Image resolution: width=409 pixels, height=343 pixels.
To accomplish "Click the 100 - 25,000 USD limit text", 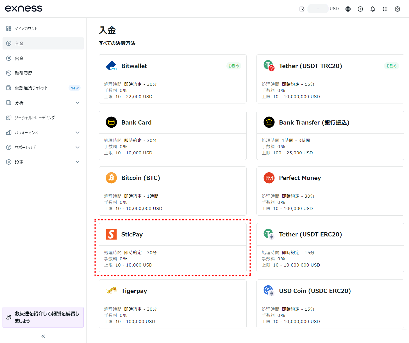I will click(293, 153).
